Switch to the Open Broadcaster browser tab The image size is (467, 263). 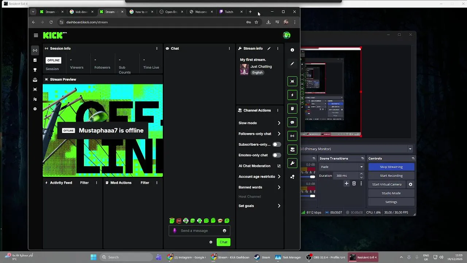171,12
